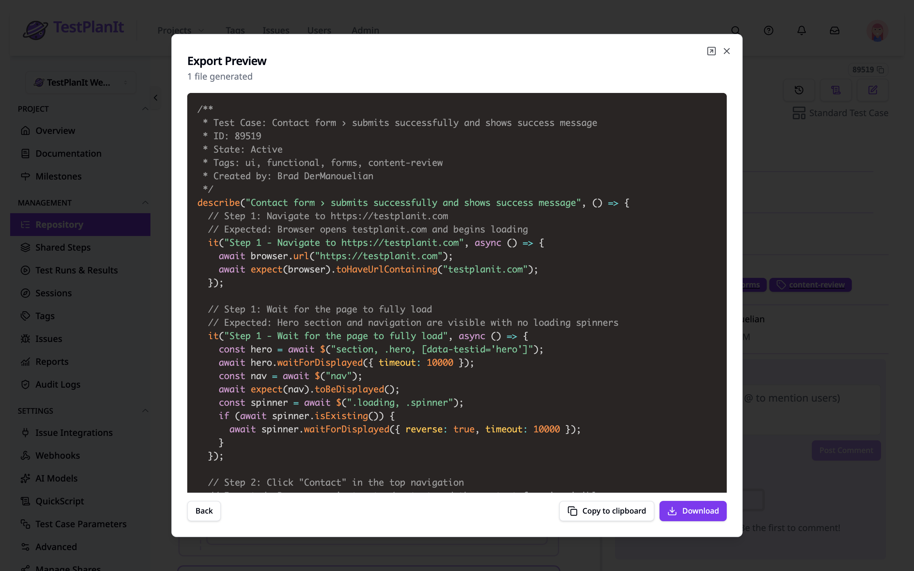Open the Issues top navigation item

[x=276, y=30]
